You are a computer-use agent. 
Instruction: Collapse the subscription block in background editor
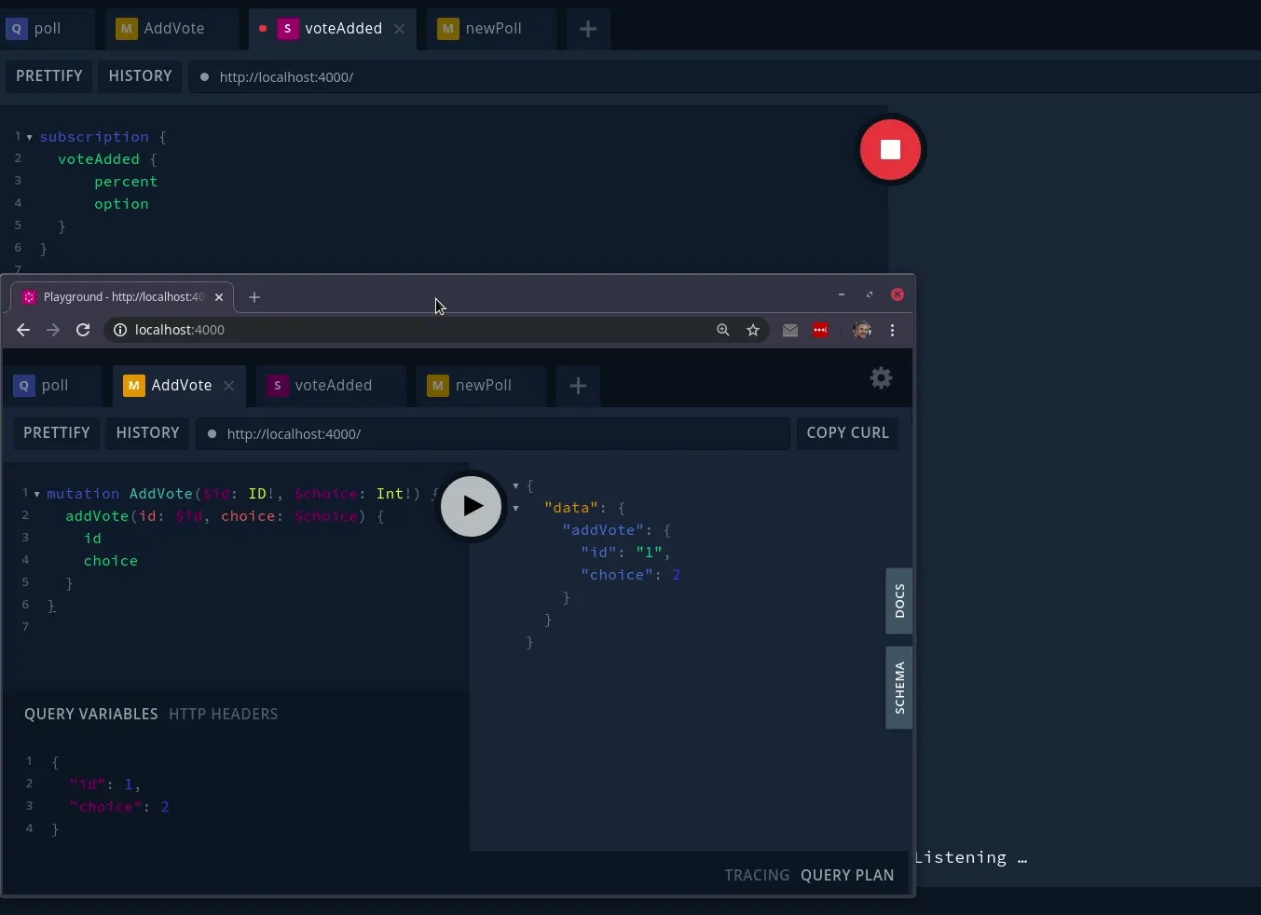(x=30, y=138)
